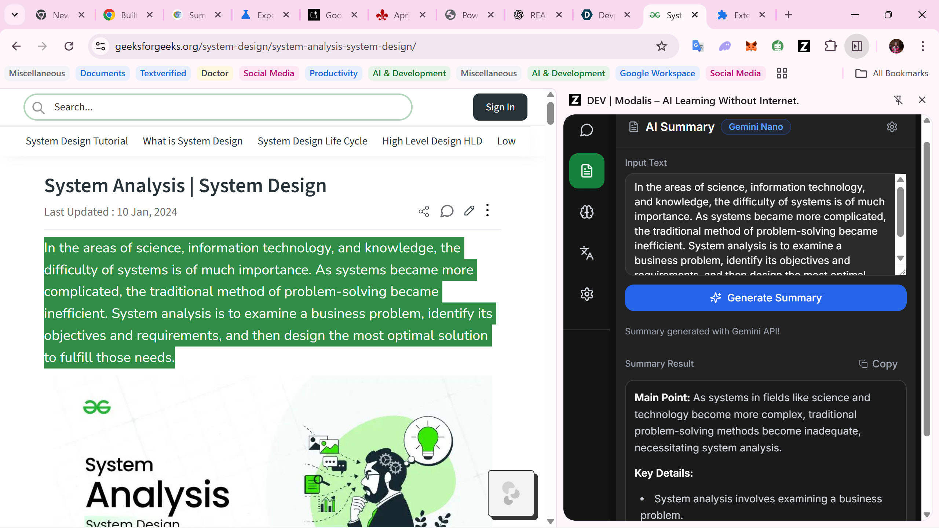Viewport: 939px width, 528px height.
Task: Click the Generate Summary button
Action: (x=766, y=298)
